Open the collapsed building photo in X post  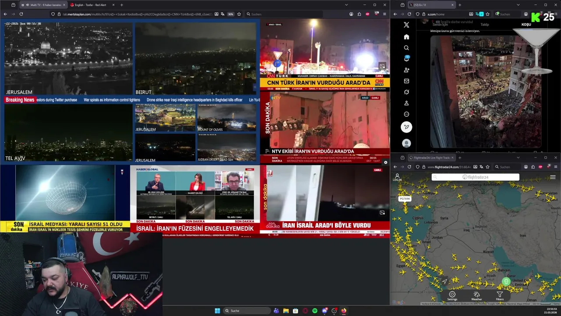(x=486, y=91)
